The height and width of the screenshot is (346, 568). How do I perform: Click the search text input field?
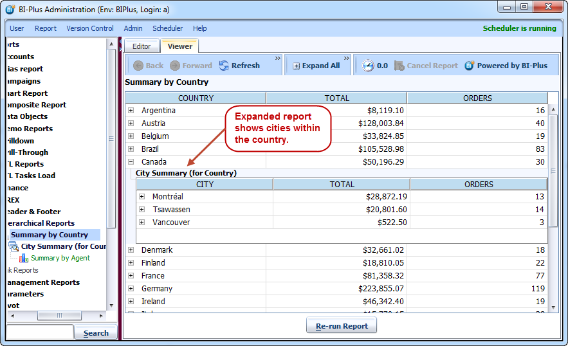pos(39,332)
